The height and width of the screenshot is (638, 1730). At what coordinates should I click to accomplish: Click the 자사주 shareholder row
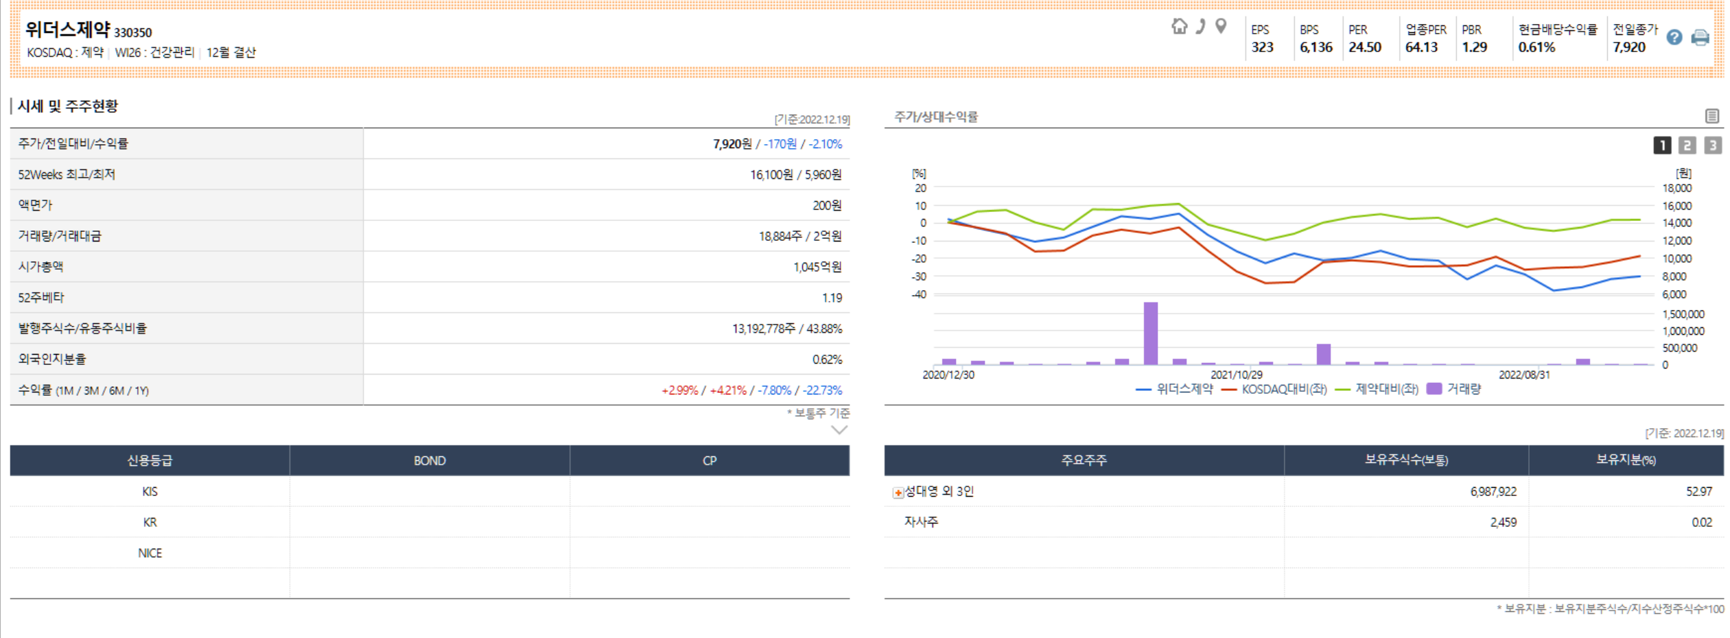1304,522
